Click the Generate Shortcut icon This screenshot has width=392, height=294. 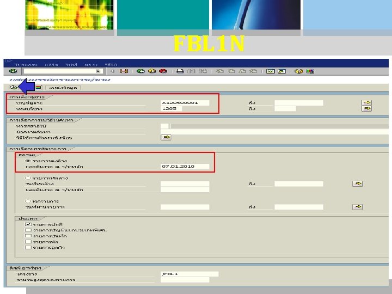pyautogui.click(x=282, y=71)
